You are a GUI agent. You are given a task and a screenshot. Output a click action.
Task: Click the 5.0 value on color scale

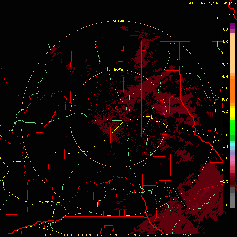pyautogui.click(x=225, y=100)
